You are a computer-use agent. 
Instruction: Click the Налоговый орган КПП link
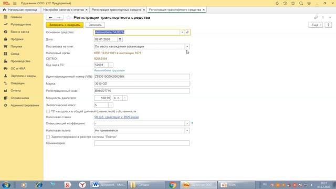[x=118, y=53]
